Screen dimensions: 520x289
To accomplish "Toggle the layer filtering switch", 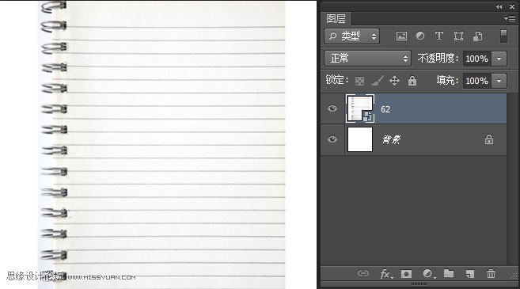I will pyautogui.click(x=503, y=36).
